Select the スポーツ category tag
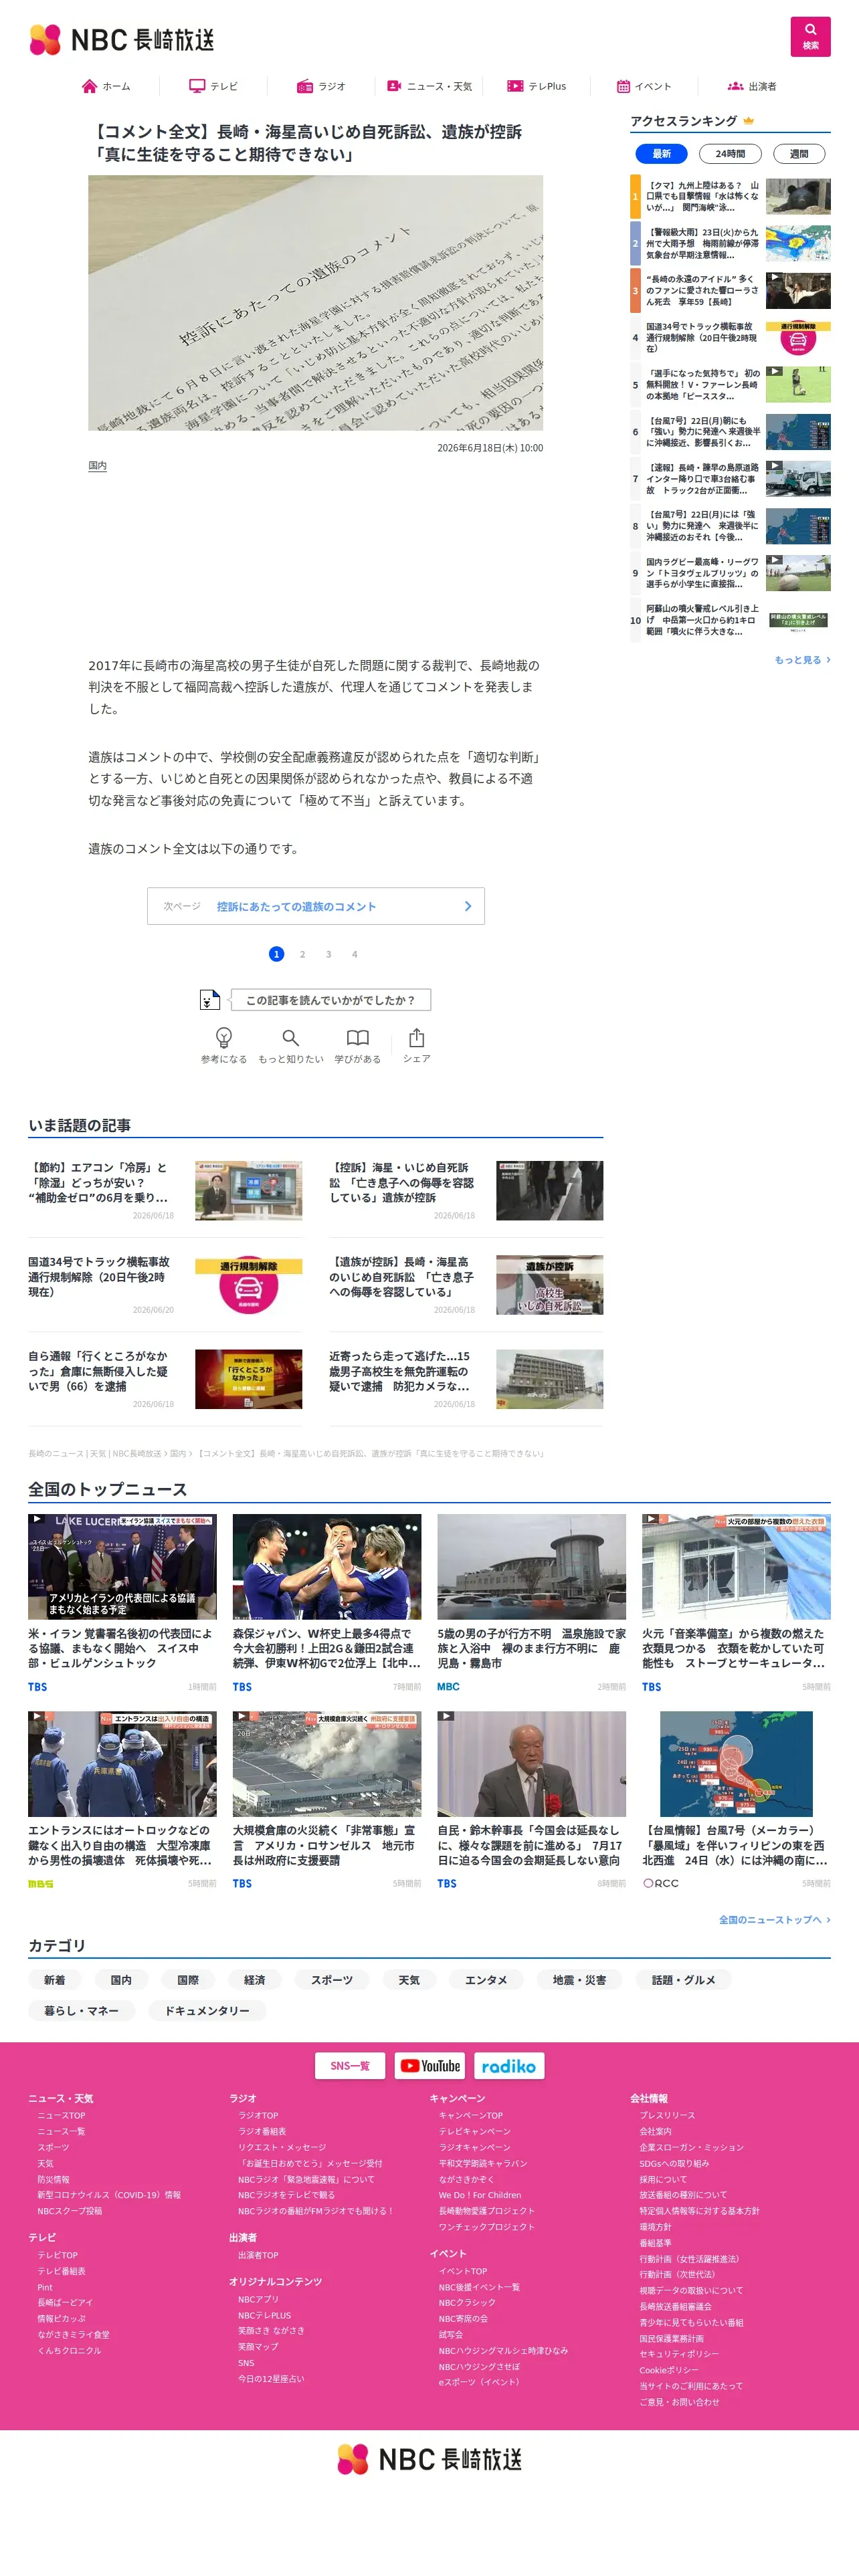Screen dimensions: 859x2576 tap(332, 1980)
